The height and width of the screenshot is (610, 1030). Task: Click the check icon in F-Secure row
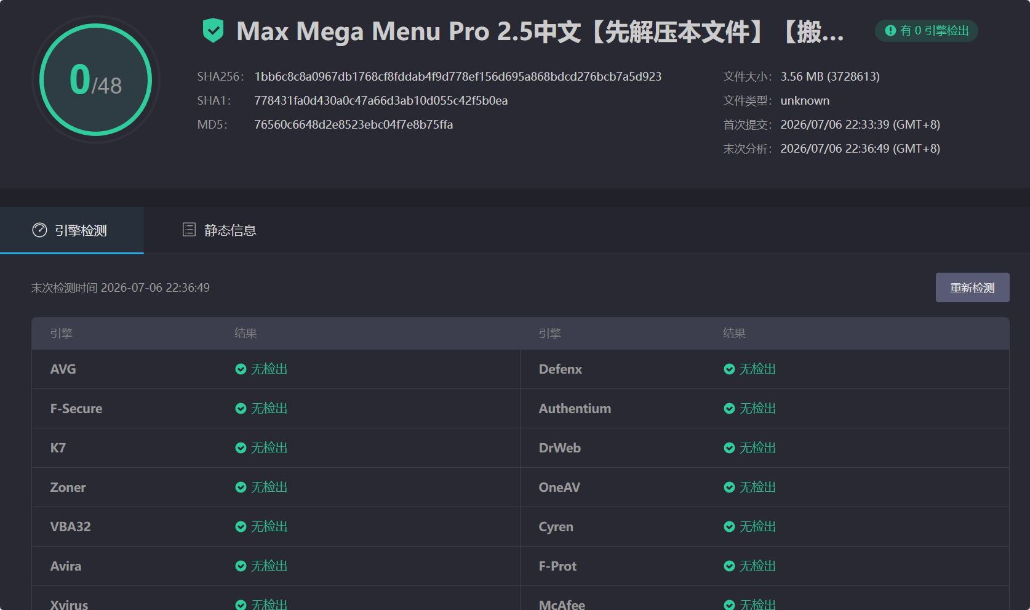pos(241,408)
